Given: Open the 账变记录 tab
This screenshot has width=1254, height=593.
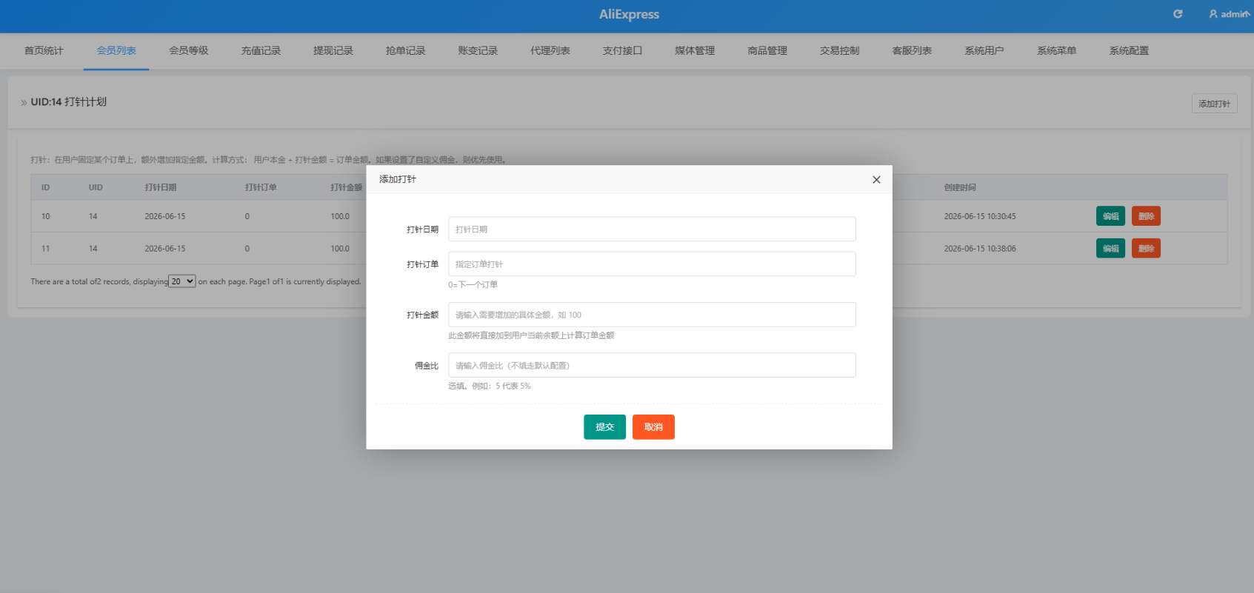Looking at the screenshot, I should tap(478, 51).
